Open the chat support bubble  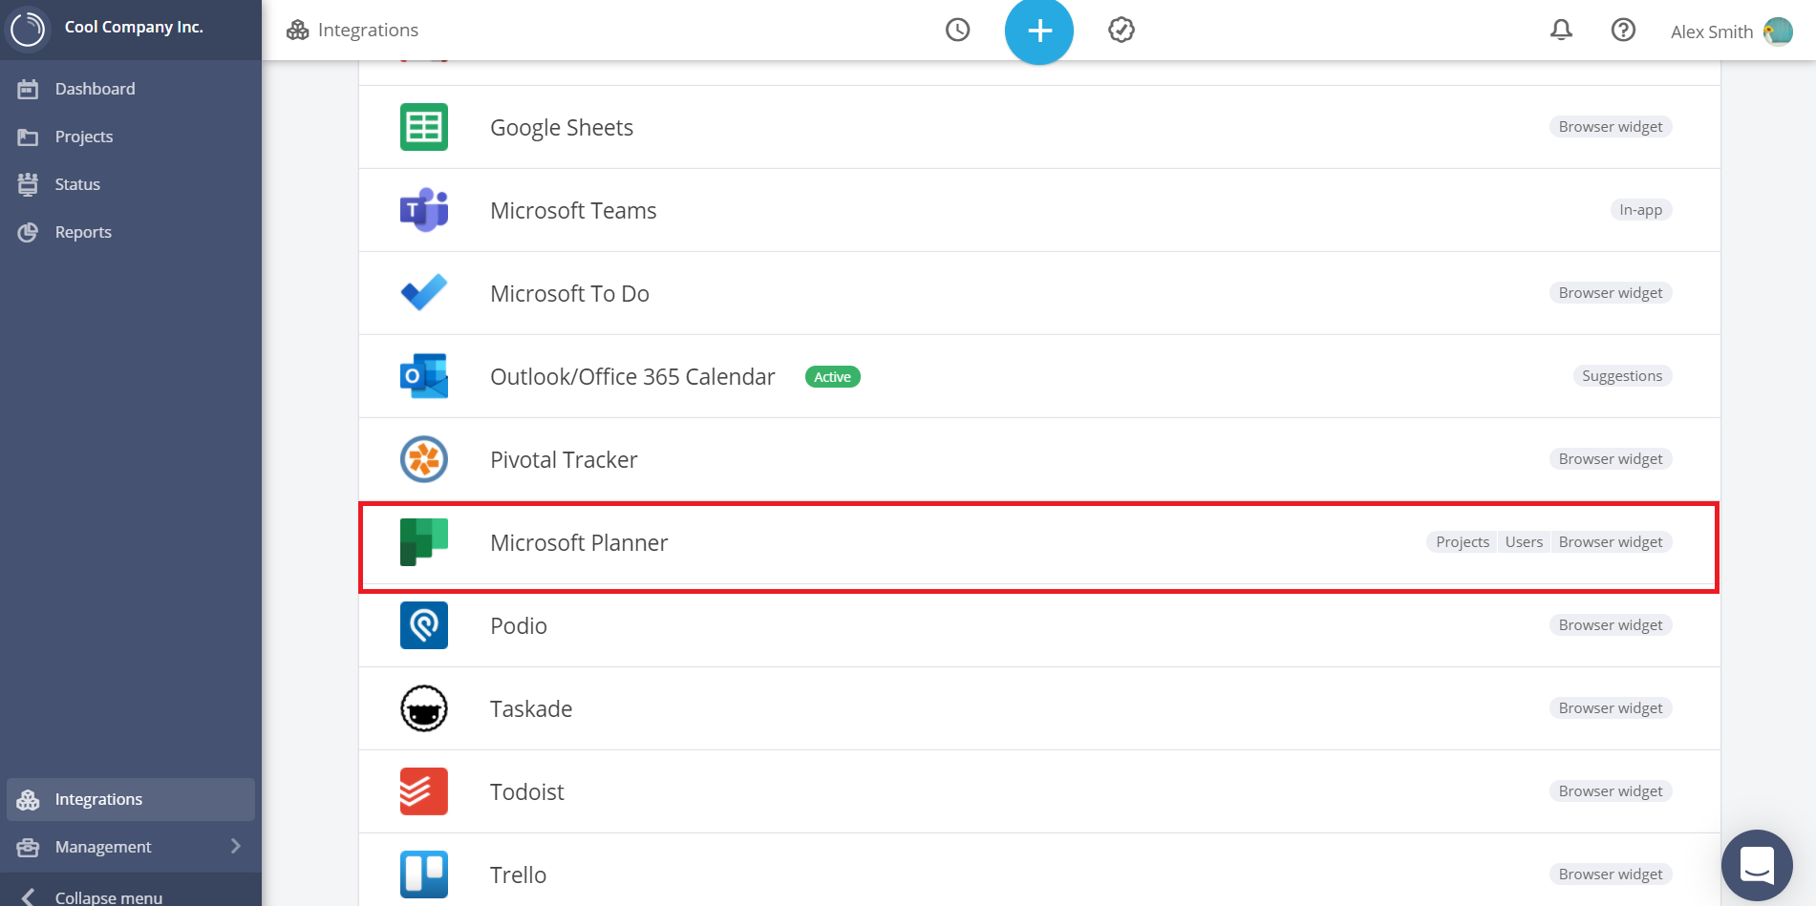[x=1757, y=865]
